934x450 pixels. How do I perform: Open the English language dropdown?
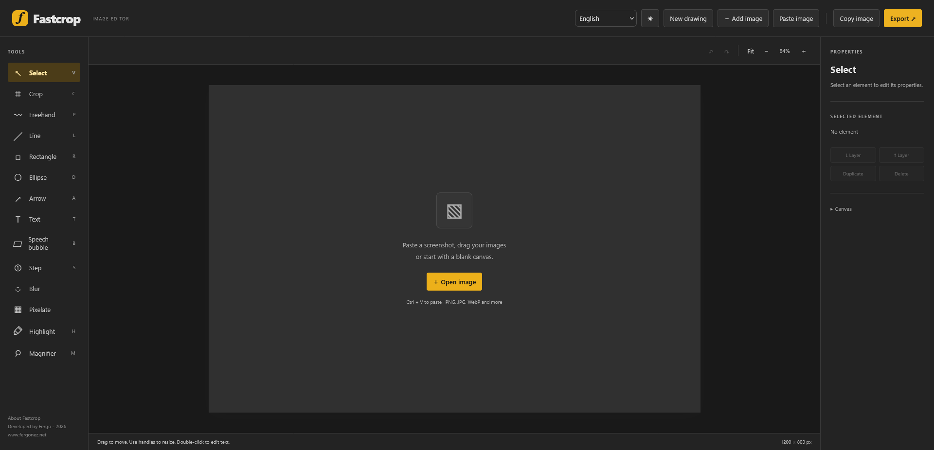click(x=606, y=18)
